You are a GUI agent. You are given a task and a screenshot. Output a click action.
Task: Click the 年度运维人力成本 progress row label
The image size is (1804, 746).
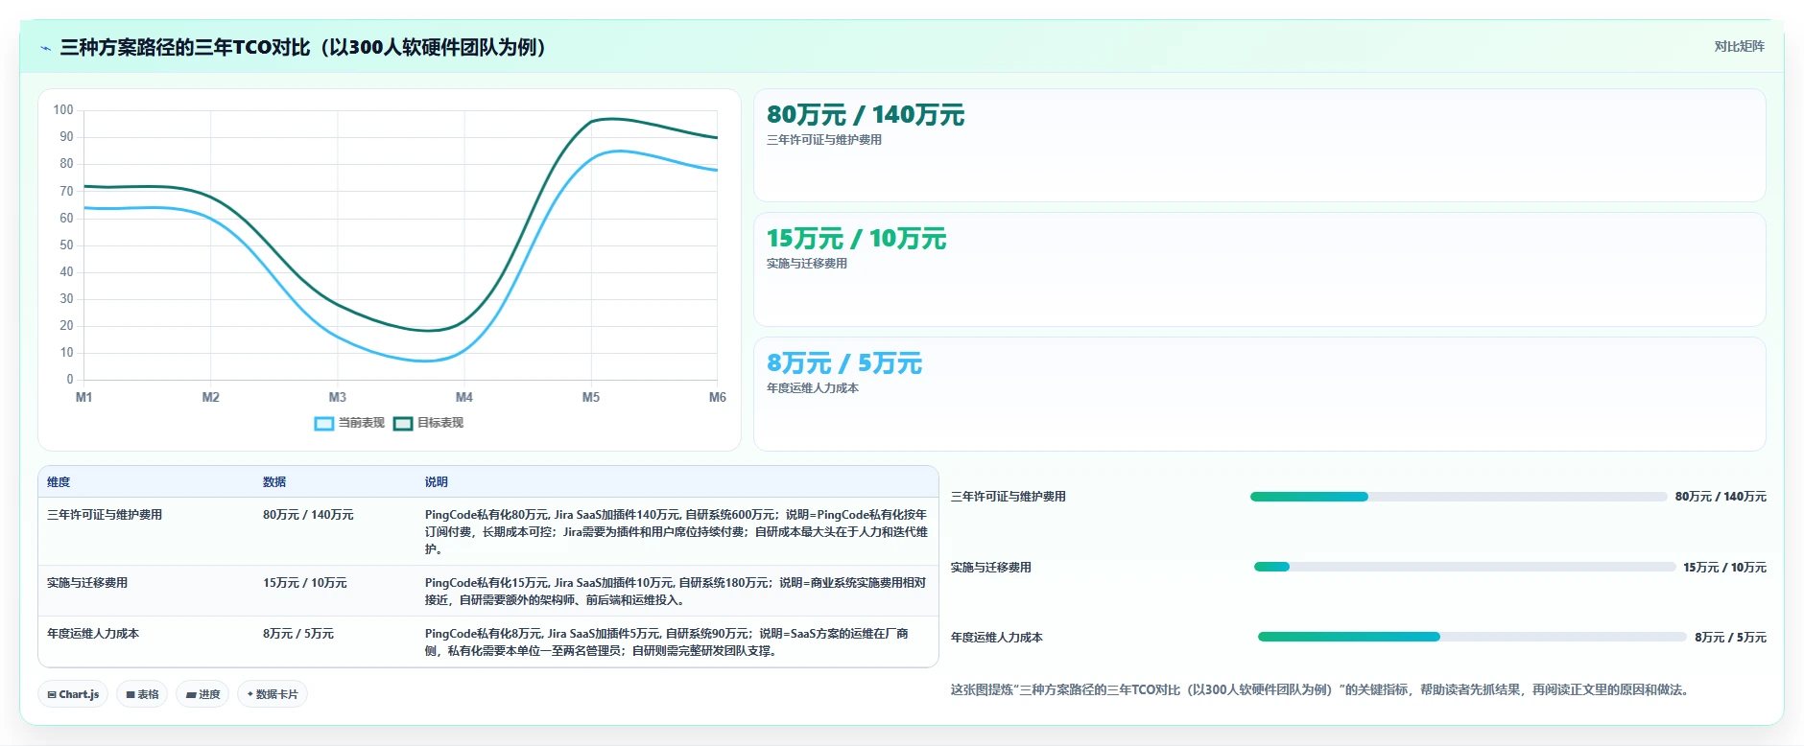(x=997, y=638)
